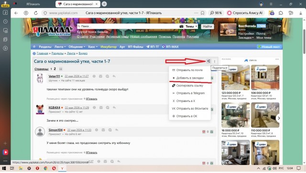
Task: Click the taskbar volume icon
Action: 274,168
